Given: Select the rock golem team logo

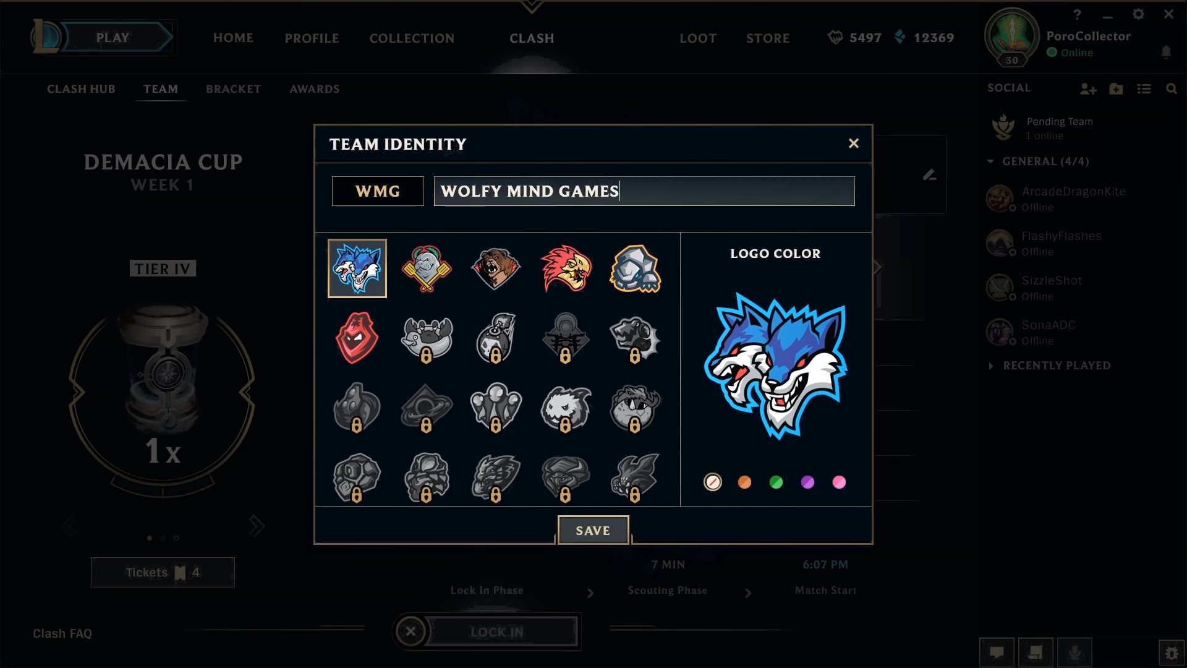Looking at the screenshot, I should (x=636, y=268).
